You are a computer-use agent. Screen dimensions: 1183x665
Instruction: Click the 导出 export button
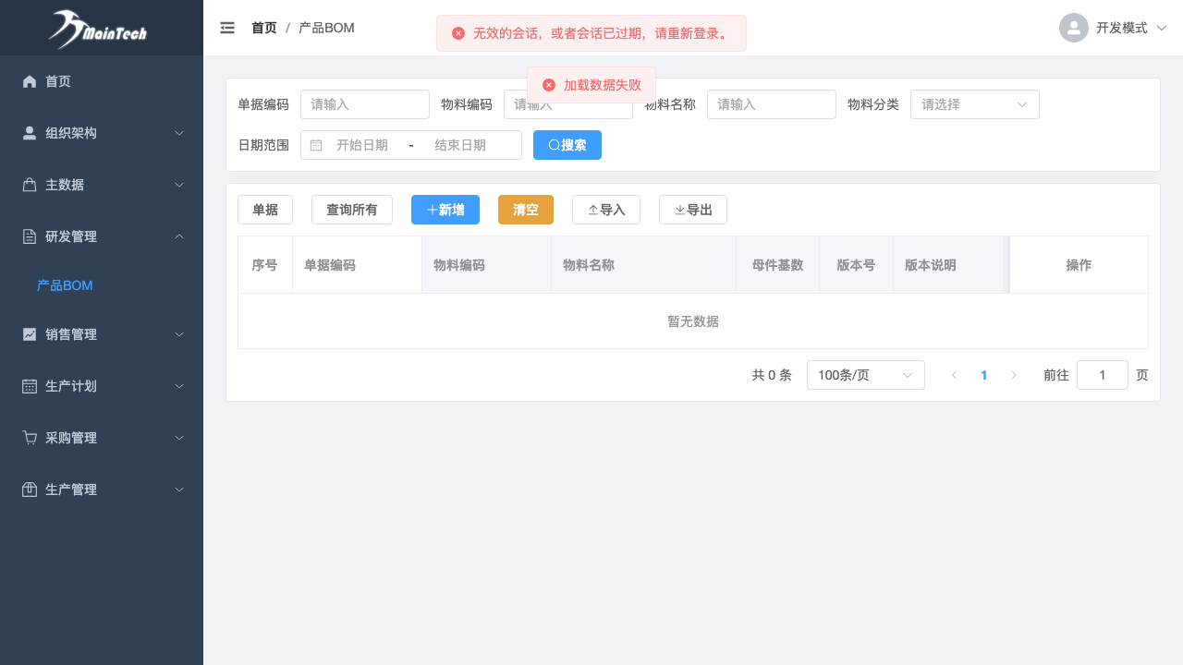coord(692,210)
